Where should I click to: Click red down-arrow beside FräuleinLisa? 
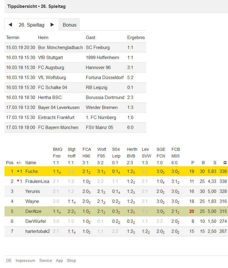(18, 181)
